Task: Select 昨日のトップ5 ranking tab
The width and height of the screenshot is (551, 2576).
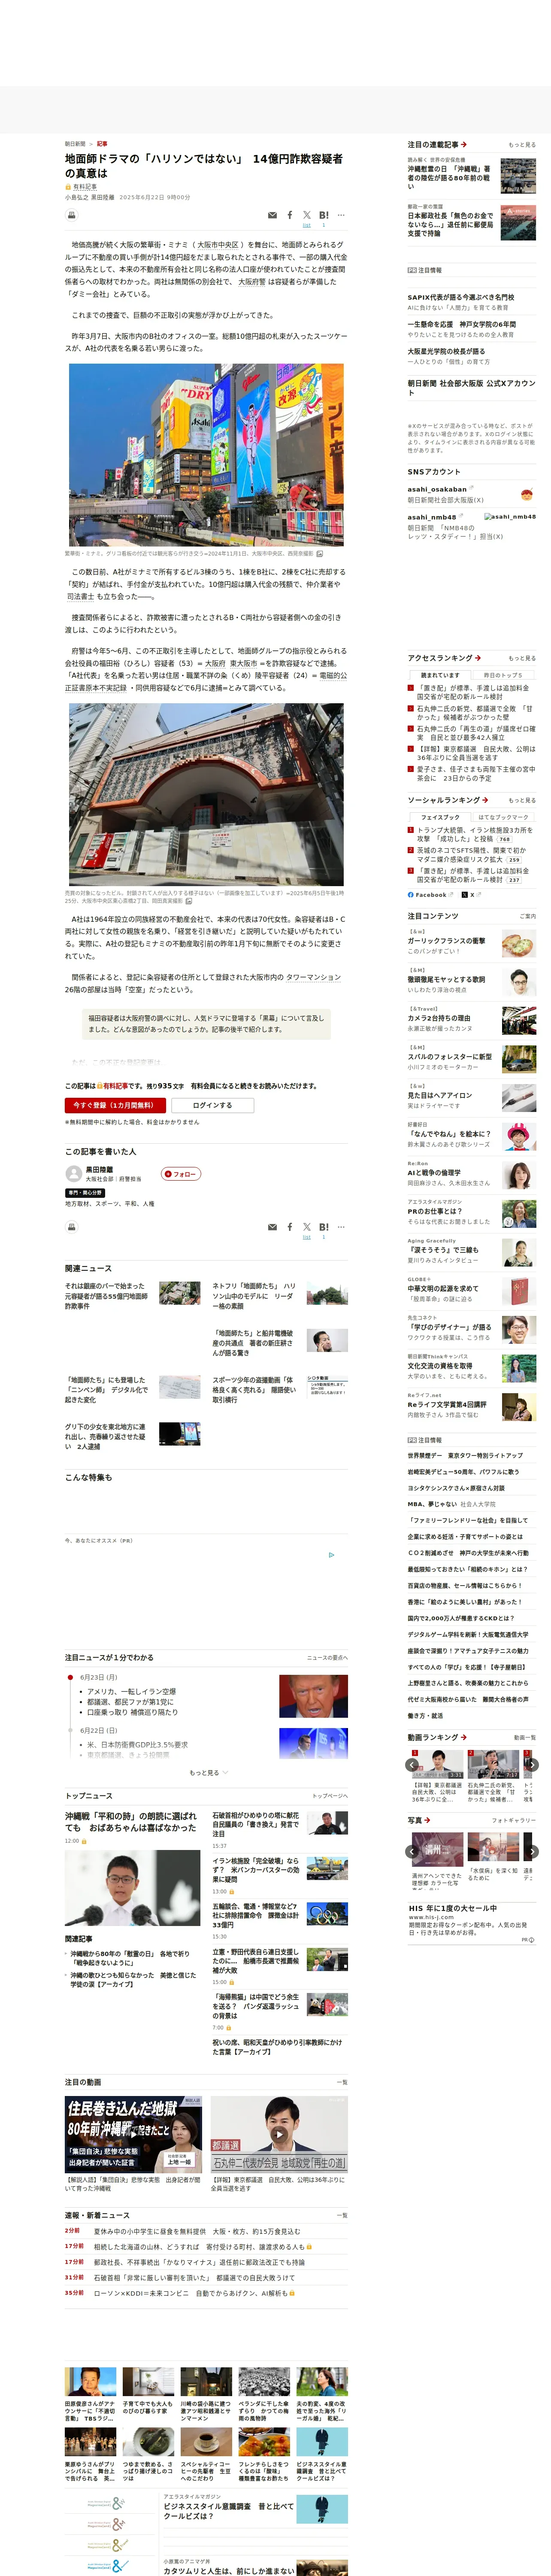Action: [503, 675]
